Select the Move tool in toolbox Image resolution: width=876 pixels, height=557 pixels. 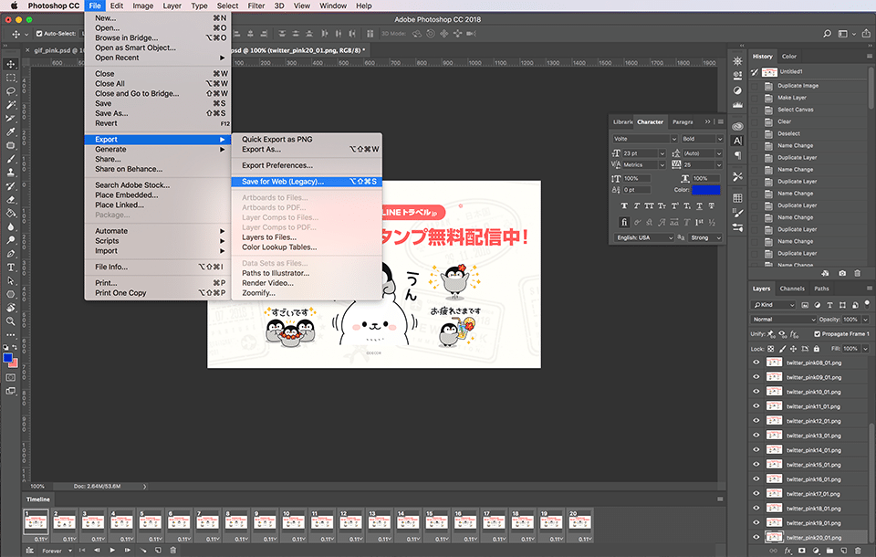(x=11, y=64)
